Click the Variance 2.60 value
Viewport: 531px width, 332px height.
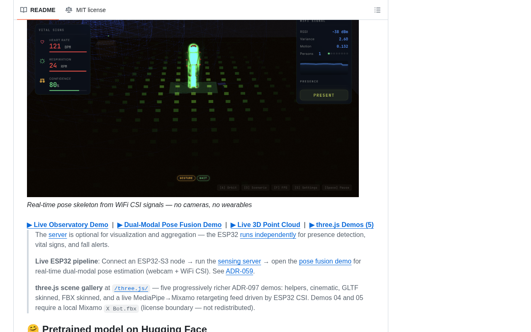click(343, 39)
